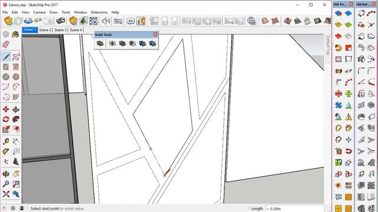Screen dimensions: 378x212
Task: Open the Draw menu
Action: pyautogui.click(x=54, y=12)
